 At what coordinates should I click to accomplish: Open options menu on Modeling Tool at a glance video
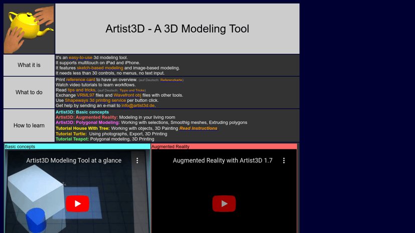click(x=137, y=160)
